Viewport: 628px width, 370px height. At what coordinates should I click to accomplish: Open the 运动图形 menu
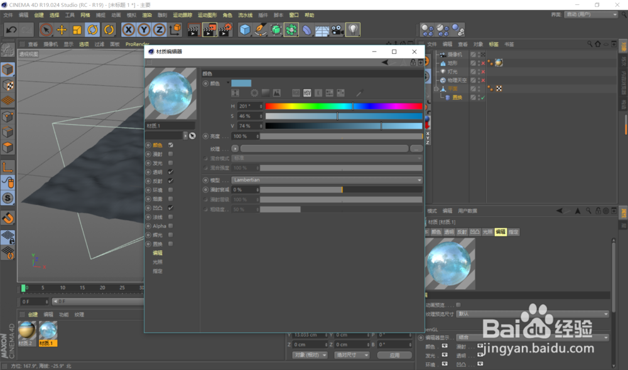[x=207, y=15]
